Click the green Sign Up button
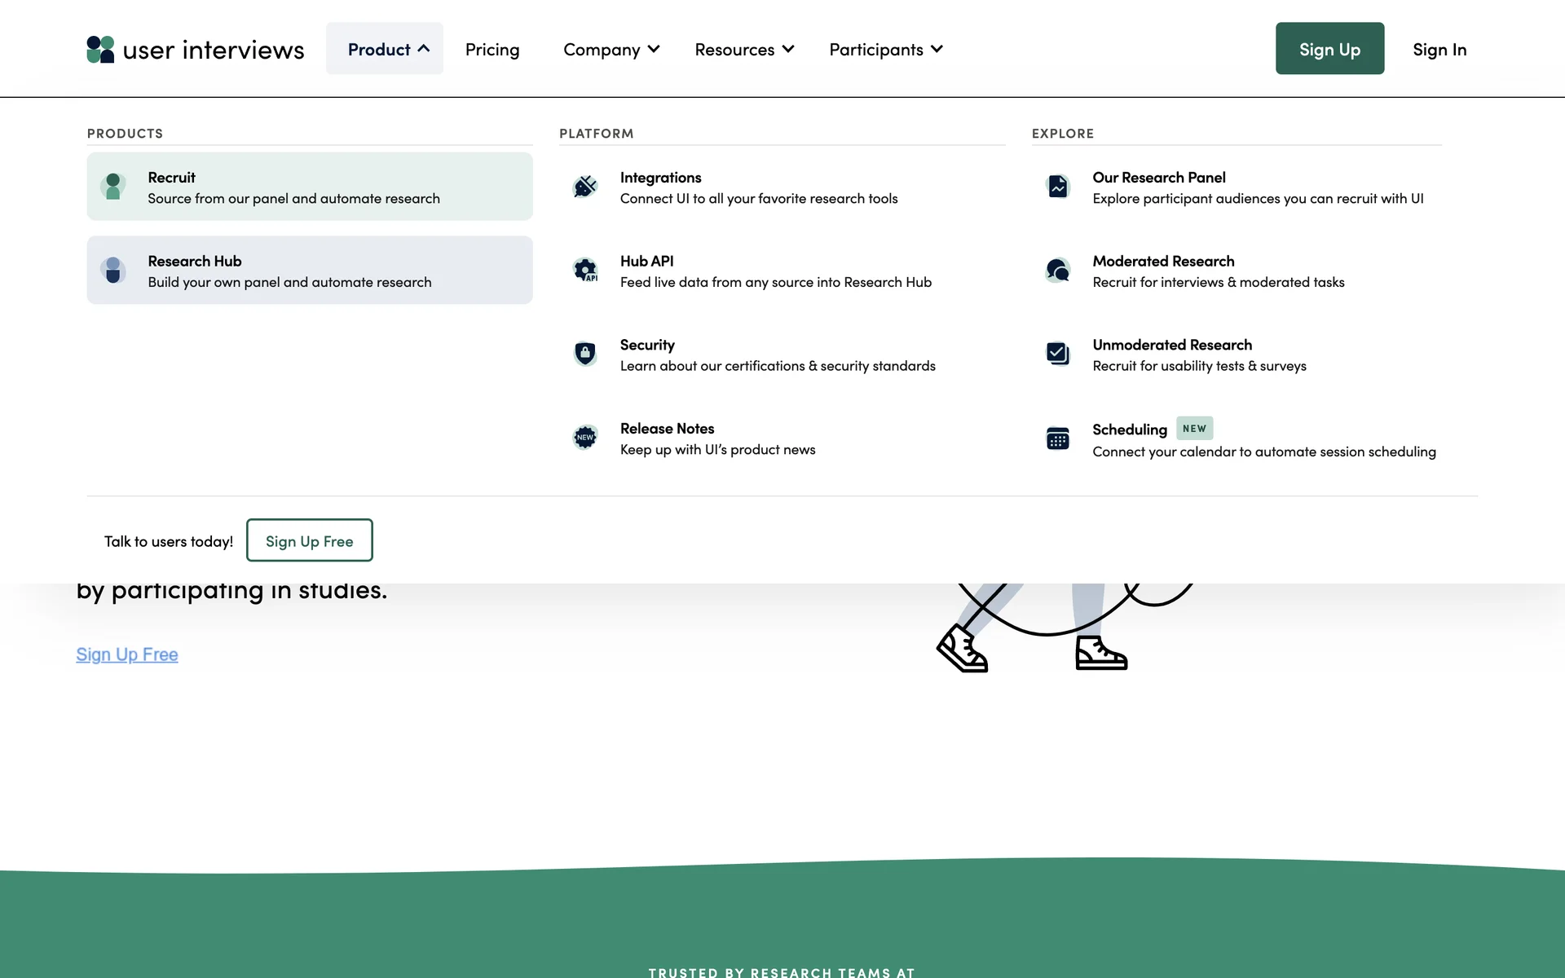 1329,49
